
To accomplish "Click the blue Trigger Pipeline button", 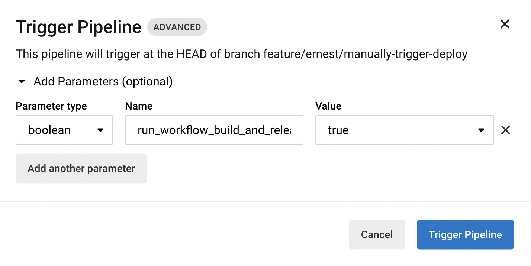I will click(465, 234).
